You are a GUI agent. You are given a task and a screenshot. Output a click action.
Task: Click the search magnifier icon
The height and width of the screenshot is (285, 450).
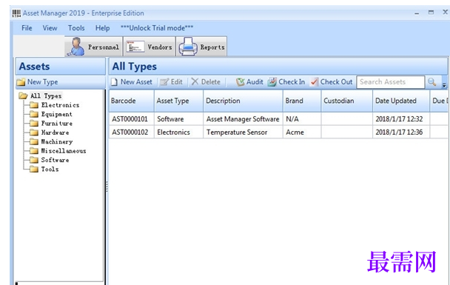pos(432,81)
